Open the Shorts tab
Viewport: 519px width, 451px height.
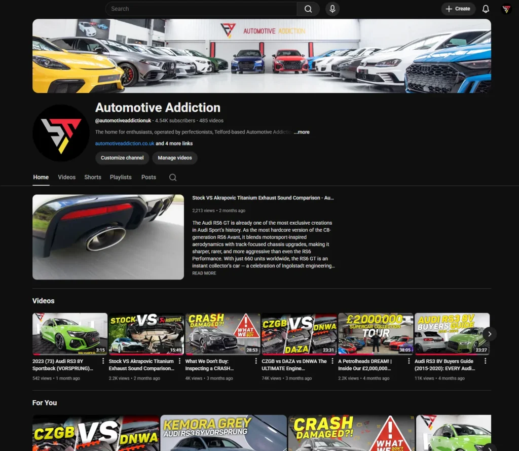[x=93, y=177]
